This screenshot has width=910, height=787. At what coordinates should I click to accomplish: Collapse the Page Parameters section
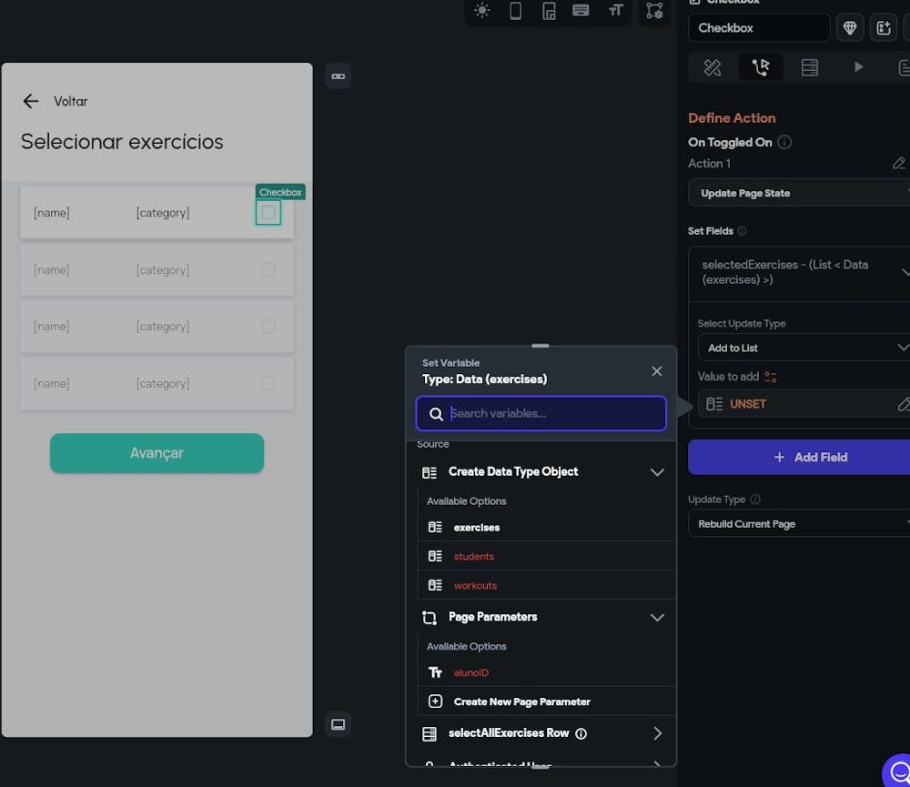(x=657, y=617)
